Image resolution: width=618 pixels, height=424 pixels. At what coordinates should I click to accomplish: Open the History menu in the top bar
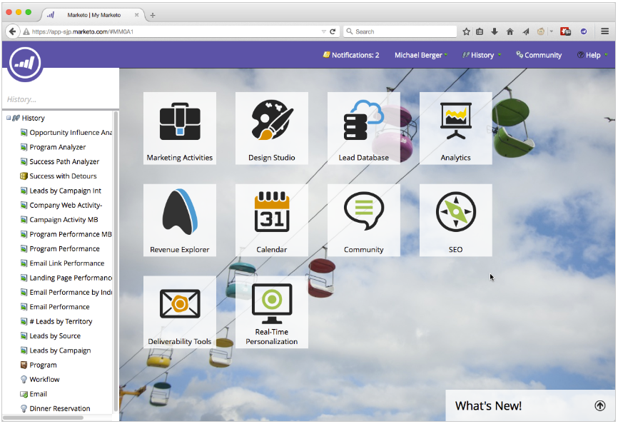pyautogui.click(x=482, y=55)
